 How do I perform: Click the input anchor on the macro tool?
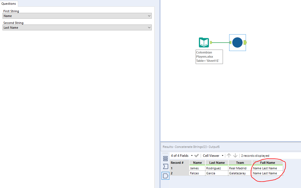230,42
